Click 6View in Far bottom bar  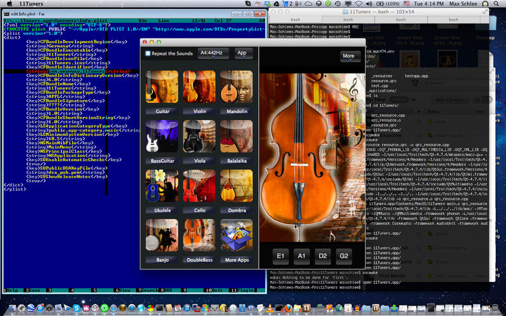124,290
